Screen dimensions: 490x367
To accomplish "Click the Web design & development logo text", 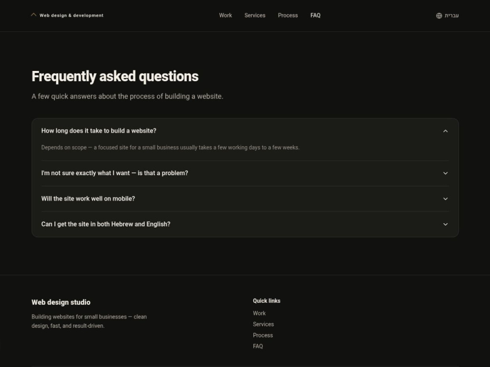I will pyautogui.click(x=71, y=15).
